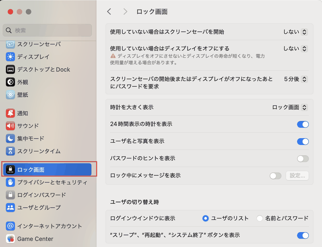This screenshot has width=322, height=247.
Task: Select 外観 in sidebar
Action: (x=47, y=82)
